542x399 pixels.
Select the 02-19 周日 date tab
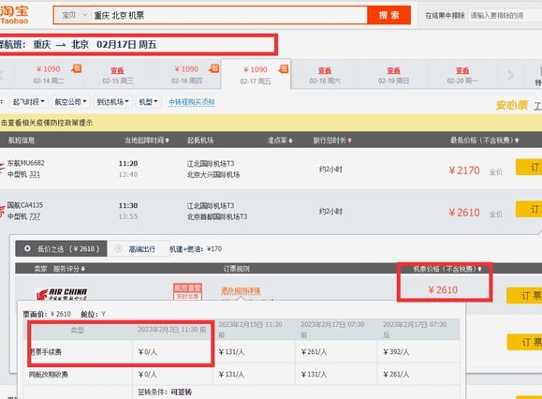(x=394, y=75)
